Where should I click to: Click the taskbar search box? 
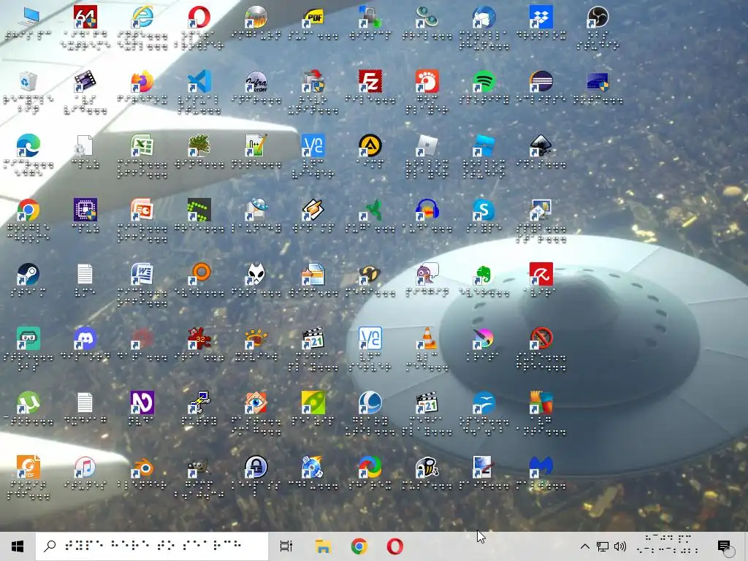click(152, 546)
